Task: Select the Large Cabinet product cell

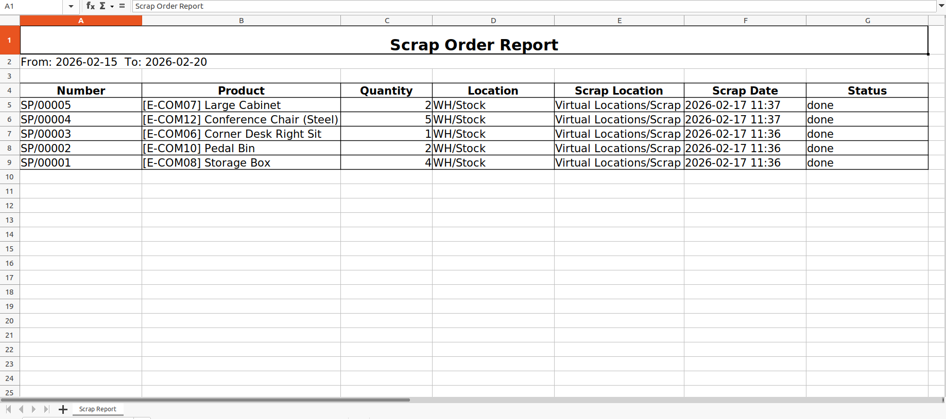Action: pos(241,105)
